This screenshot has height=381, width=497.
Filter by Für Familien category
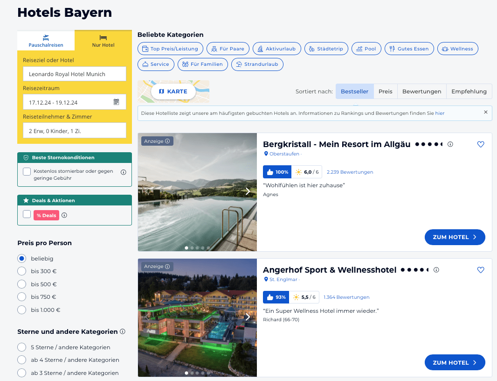(x=203, y=64)
